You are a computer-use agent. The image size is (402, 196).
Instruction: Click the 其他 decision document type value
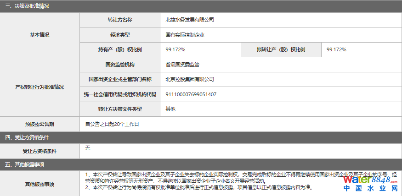170,109
